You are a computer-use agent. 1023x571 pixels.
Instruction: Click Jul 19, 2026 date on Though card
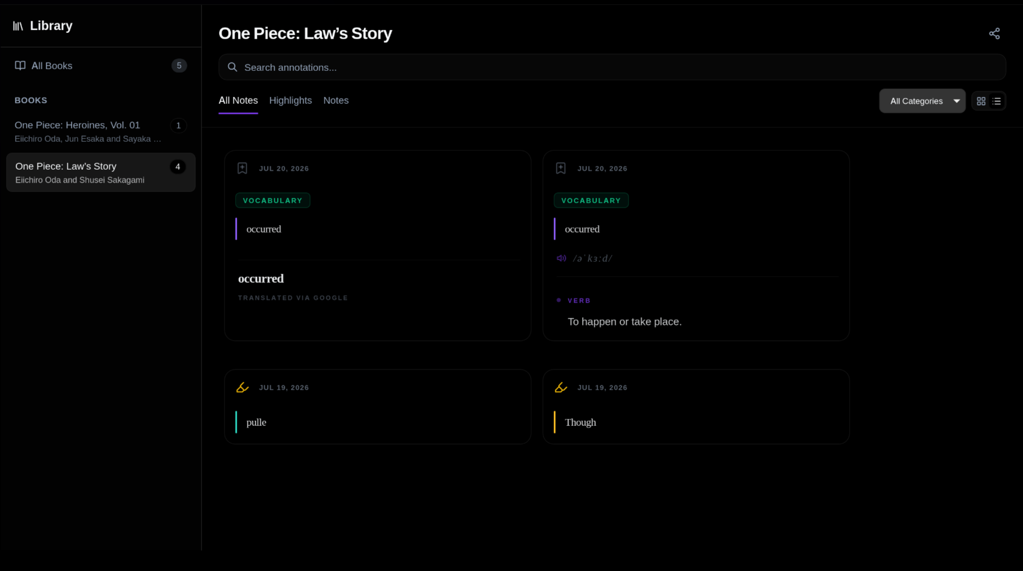[x=602, y=387]
